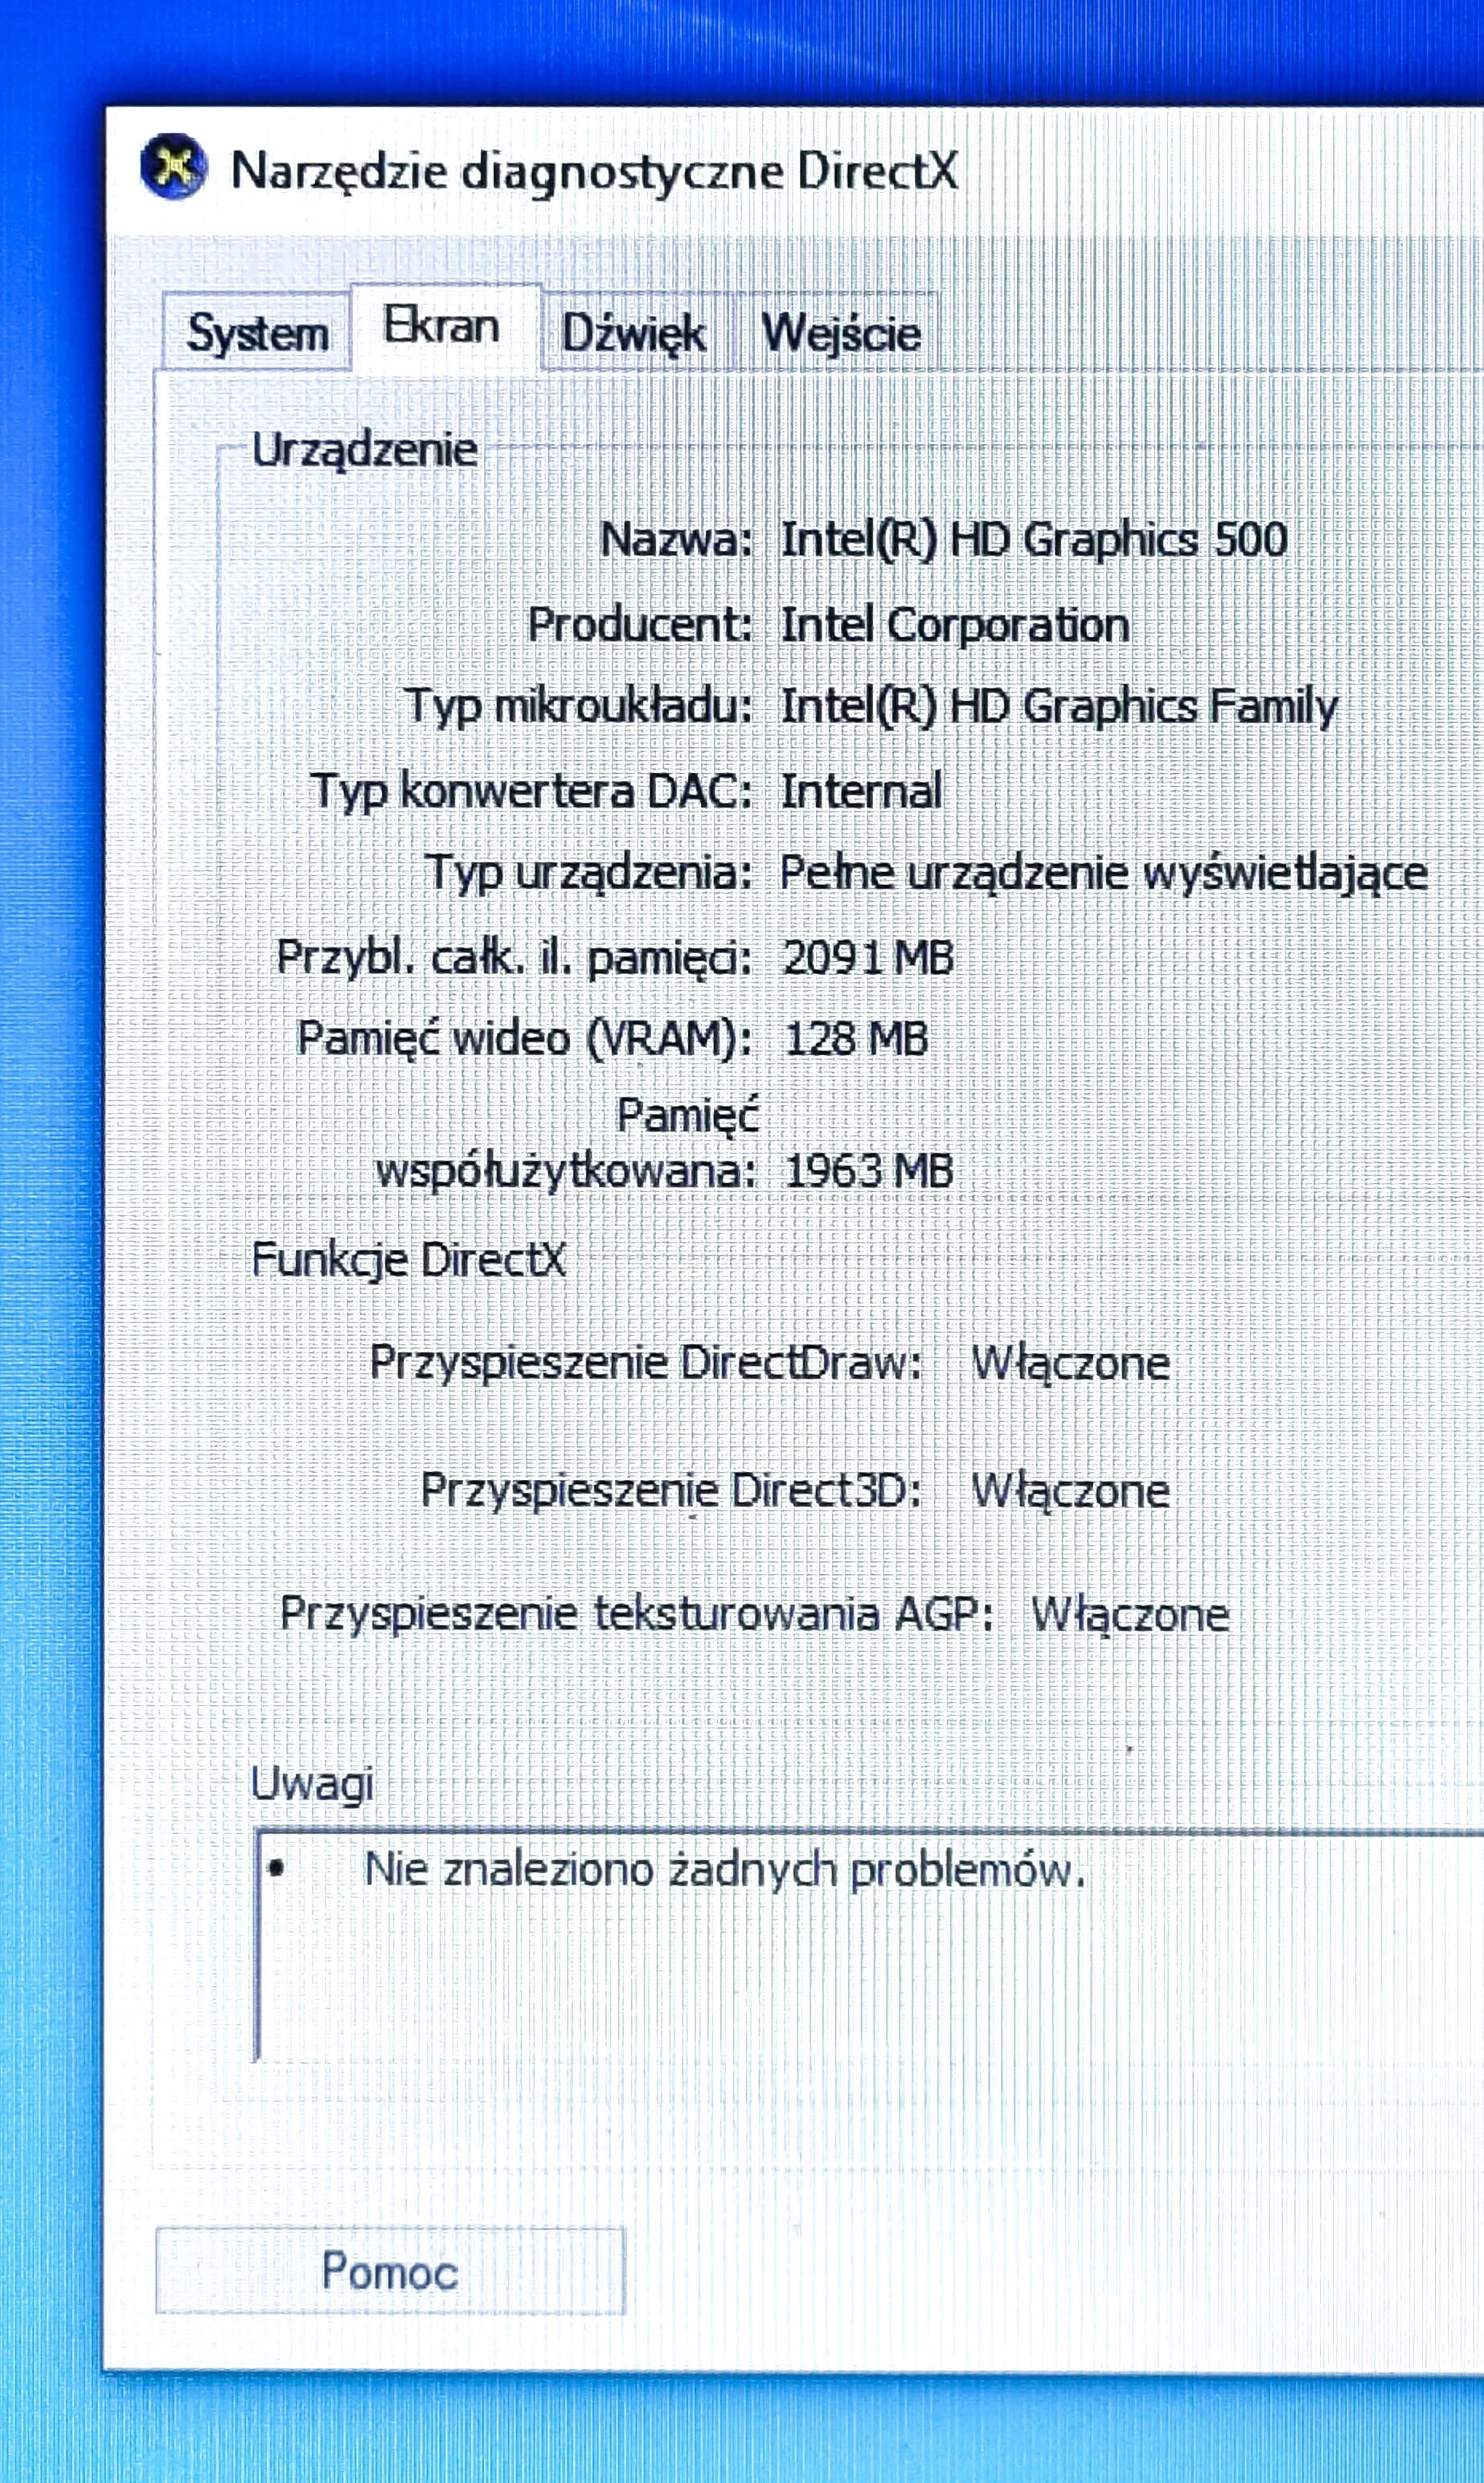The width and height of the screenshot is (1484, 2483).
Task: Click the device name Intel(R) HD Graphics 500
Action: tap(1033, 541)
